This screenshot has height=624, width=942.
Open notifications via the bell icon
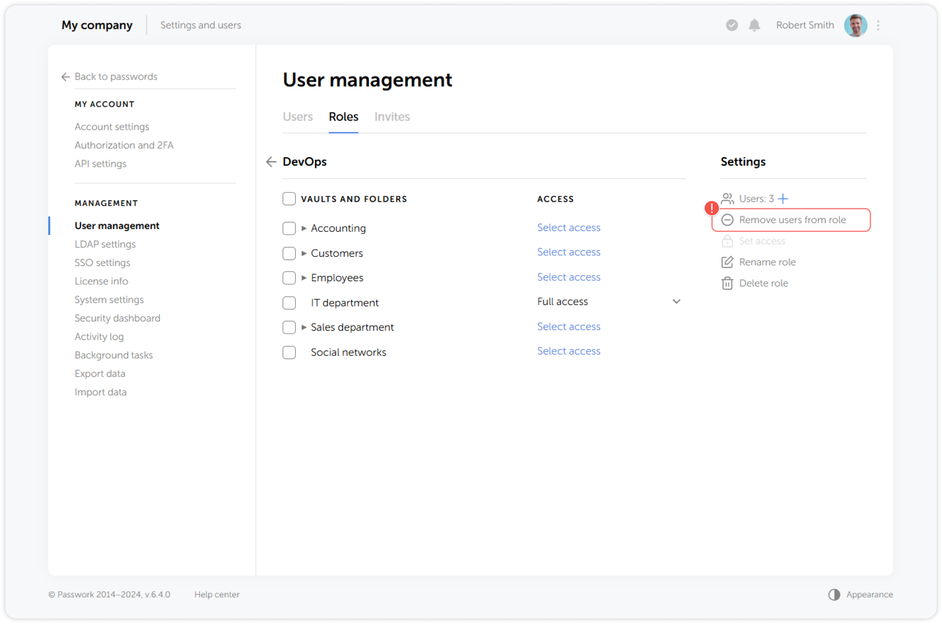tap(754, 25)
